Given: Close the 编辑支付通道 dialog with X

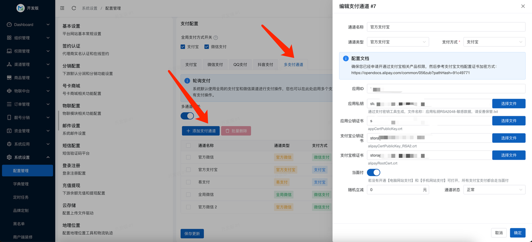Looking at the screenshot, I should tap(523, 6).
